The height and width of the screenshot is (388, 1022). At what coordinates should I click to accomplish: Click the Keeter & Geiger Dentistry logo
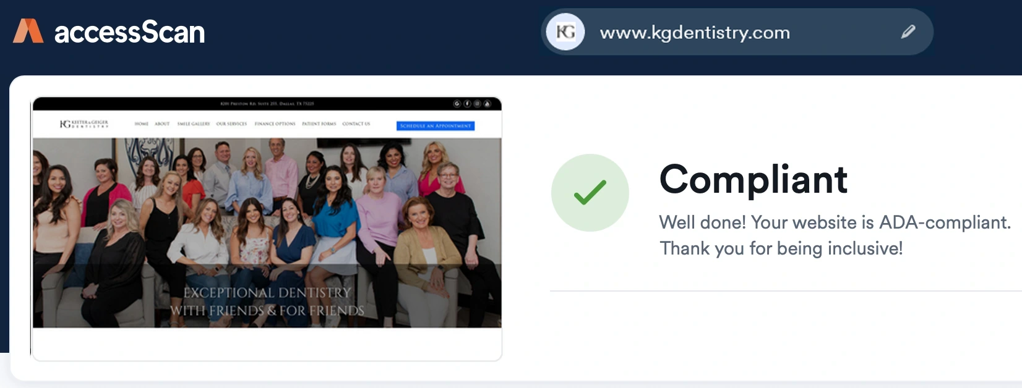point(84,124)
